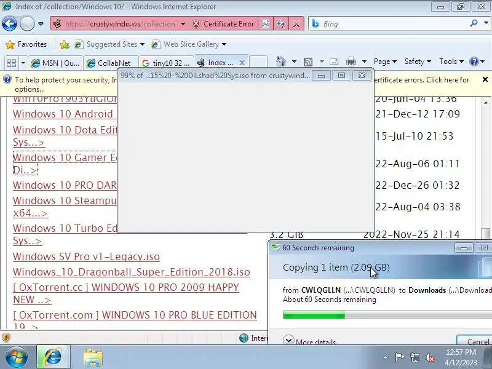Click the Certificate Error warning
The image size is (492, 369).
[x=223, y=24]
